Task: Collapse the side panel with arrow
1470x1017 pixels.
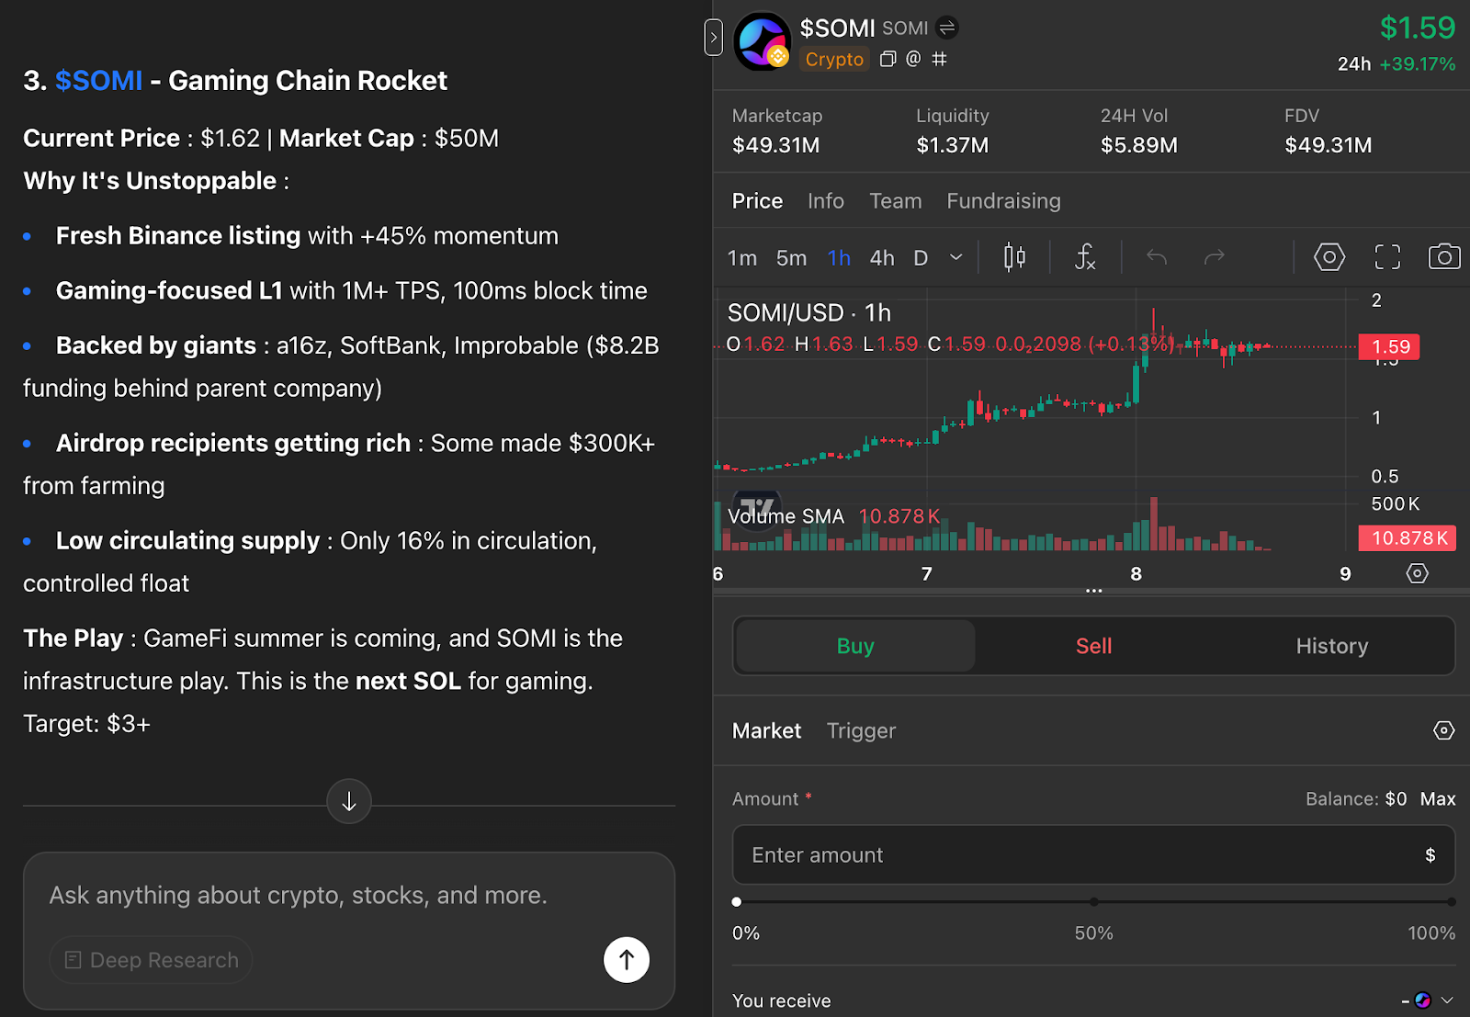Action: pos(714,38)
